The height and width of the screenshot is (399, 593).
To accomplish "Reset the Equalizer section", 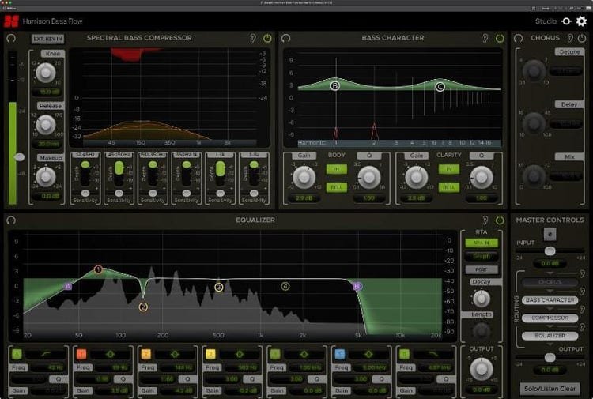I will (x=11, y=220).
